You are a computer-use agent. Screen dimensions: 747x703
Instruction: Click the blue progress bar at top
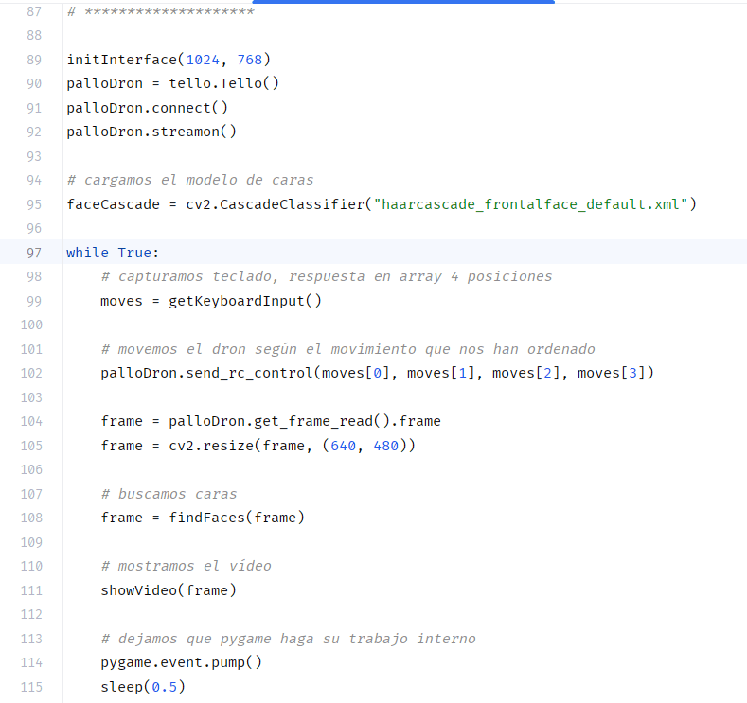click(403, 2)
